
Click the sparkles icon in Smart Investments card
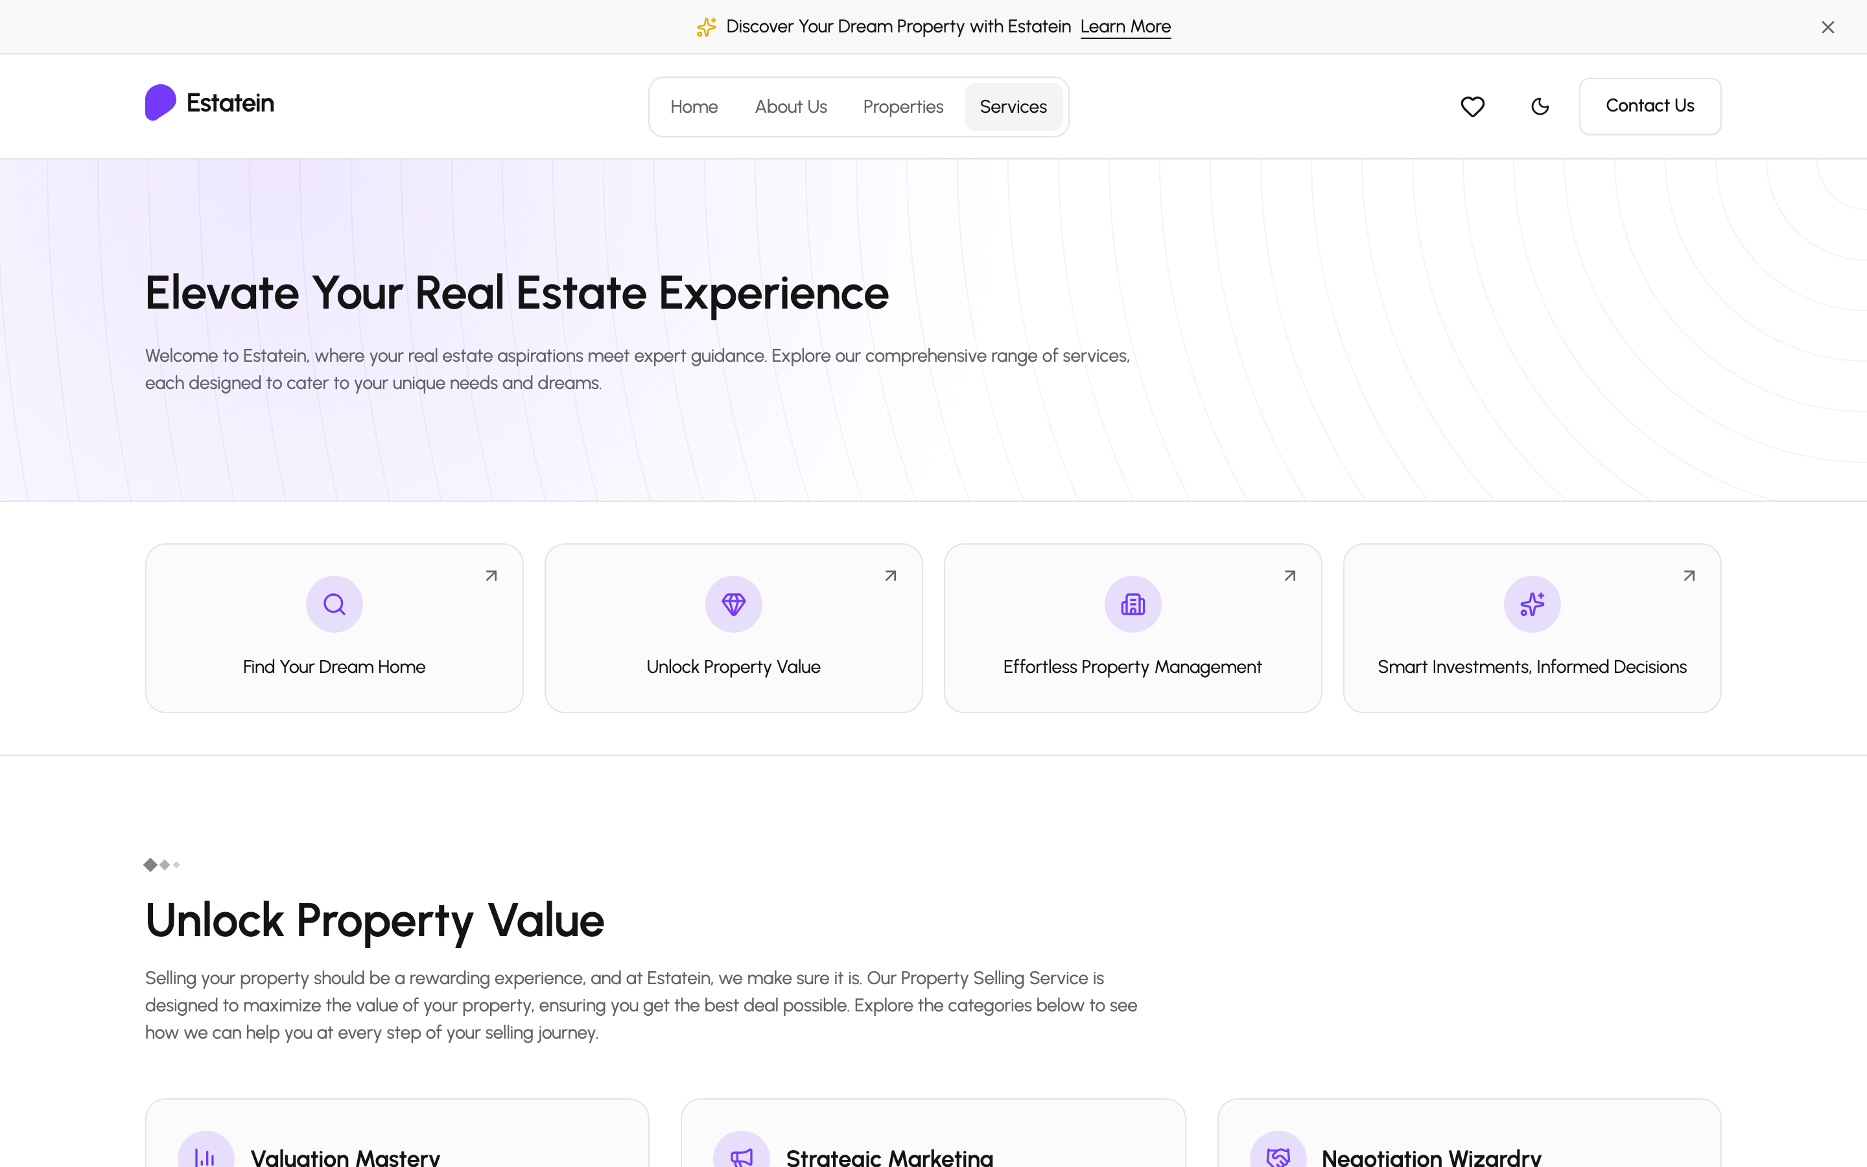(1532, 604)
